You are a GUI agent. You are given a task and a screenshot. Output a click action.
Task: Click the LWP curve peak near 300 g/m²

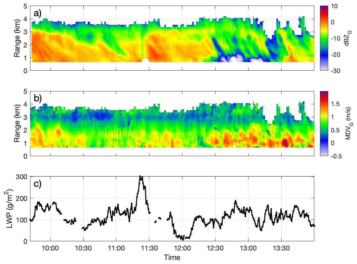tap(141, 178)
